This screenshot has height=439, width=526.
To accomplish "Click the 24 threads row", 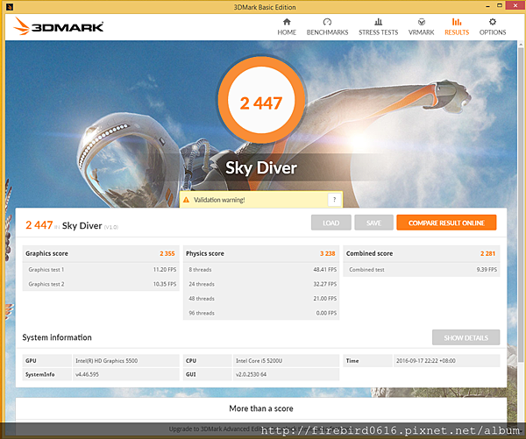I will [x=261, y=284].
